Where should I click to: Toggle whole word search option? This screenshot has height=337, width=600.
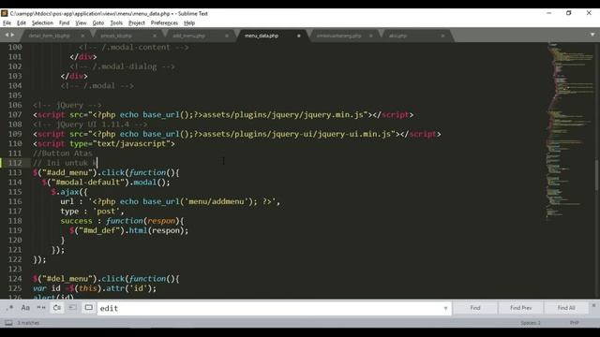tap(41, 308)
